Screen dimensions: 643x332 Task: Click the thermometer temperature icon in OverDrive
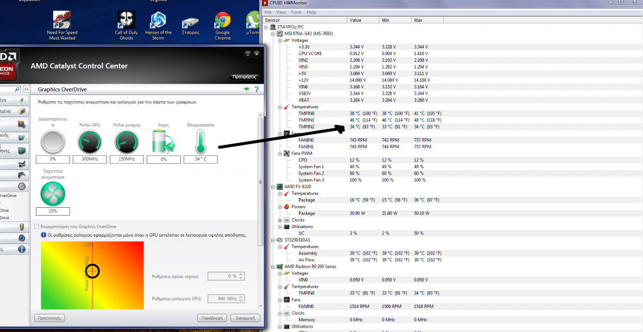pyautogui.click(x=200, y=142)
